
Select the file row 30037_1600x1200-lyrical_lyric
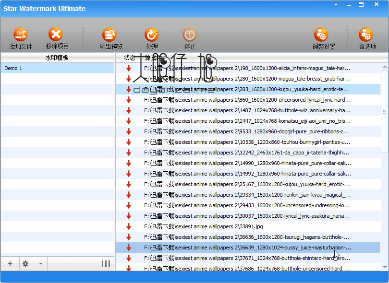pyautogui.click(x=248, y=216)
